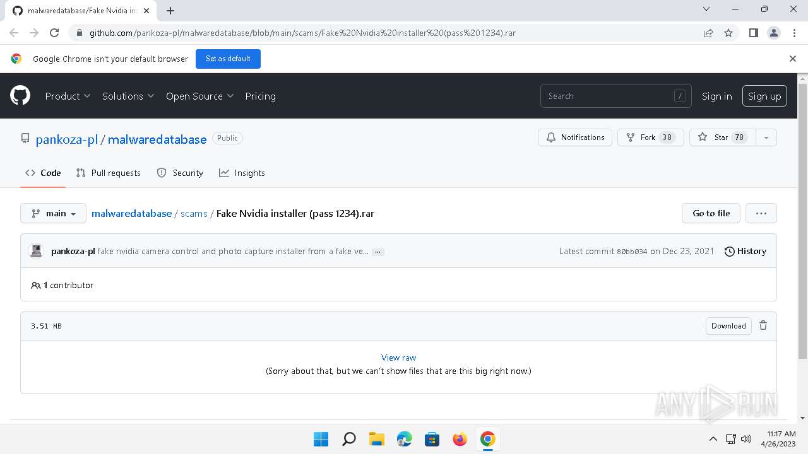Viewport: 808px width, 454px height.
Task: Go back to the previous page
Action: 14,33
